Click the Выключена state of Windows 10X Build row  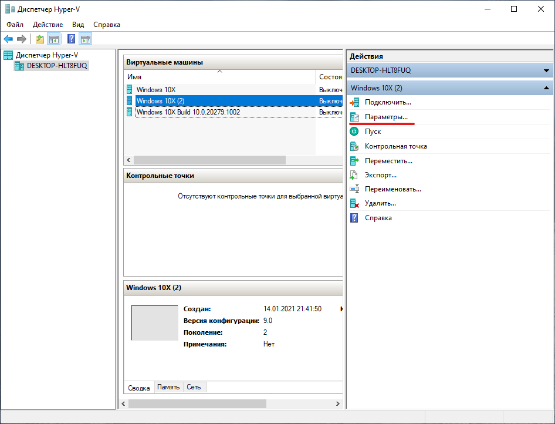click(x=330, y=112)
